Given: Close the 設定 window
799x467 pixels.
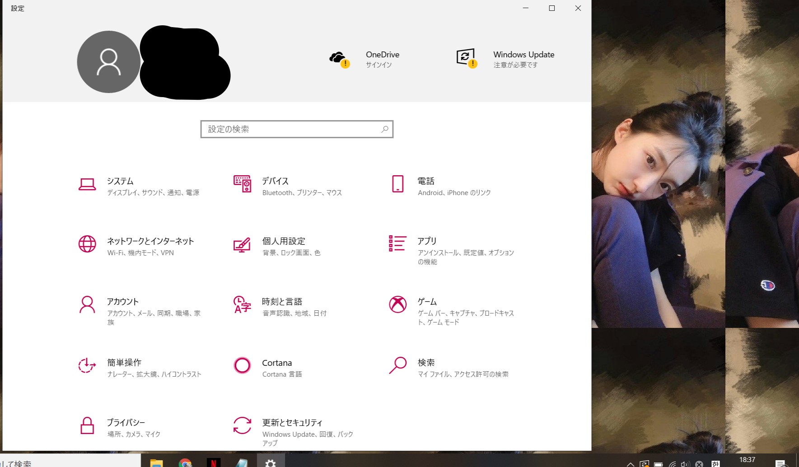Looking at the screenshot, I should pyautogui.click(x=578, y=8).
